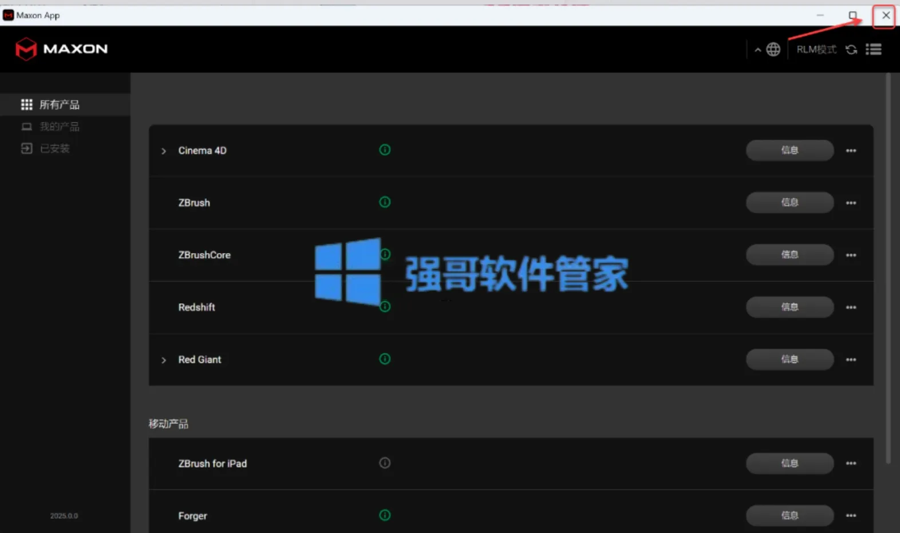Click the 信息 button for Redshift
The height and width of the screenshot is (533, 900).
pos(790,307)
